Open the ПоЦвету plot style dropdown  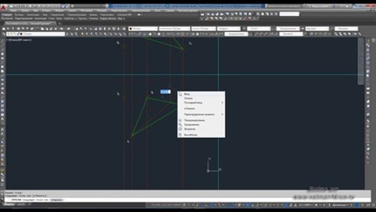[229, 29]
